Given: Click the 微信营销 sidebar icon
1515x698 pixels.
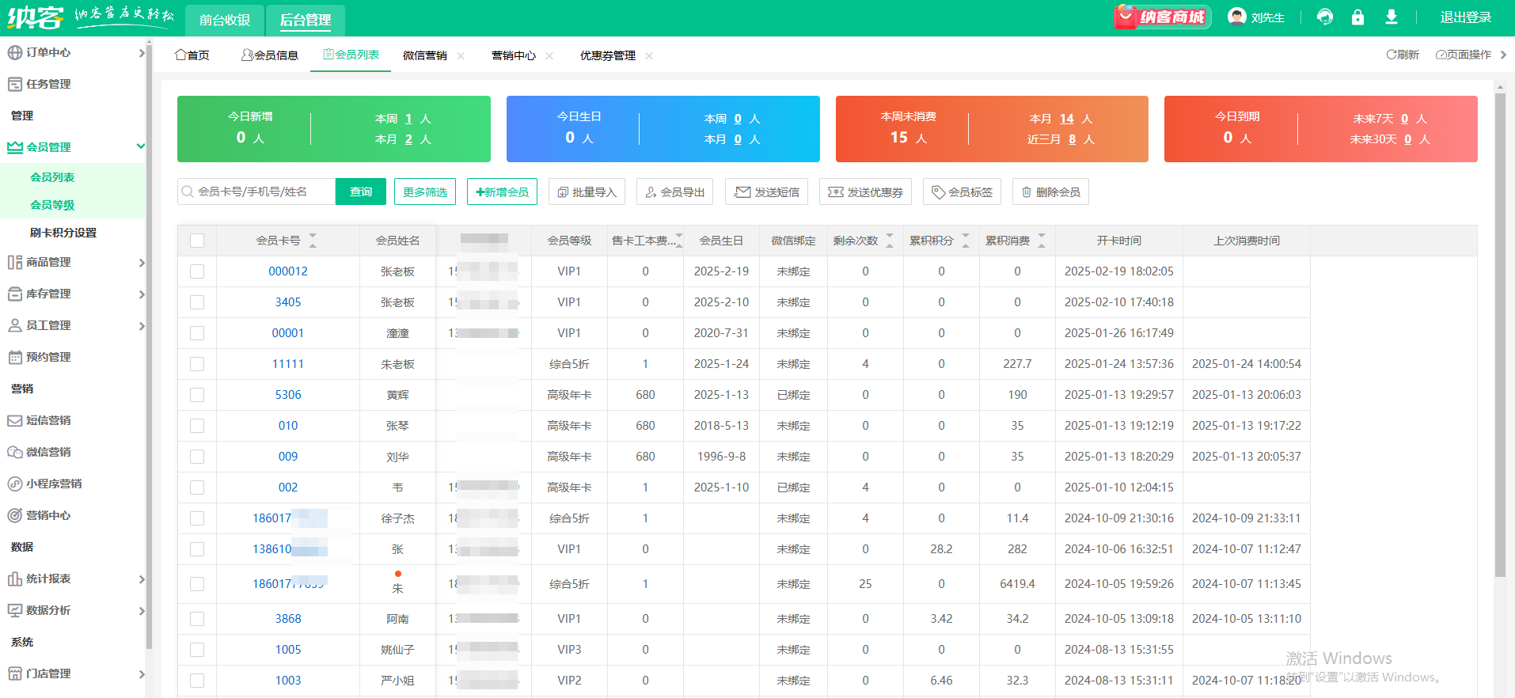Looking at the screenshot, I should pyautogui.click(x=14, y=452).
